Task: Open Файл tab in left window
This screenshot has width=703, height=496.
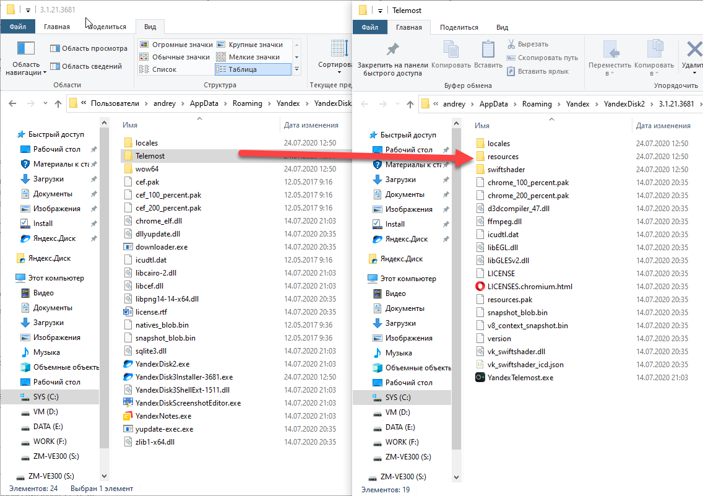Action: [x=18, y=27]
